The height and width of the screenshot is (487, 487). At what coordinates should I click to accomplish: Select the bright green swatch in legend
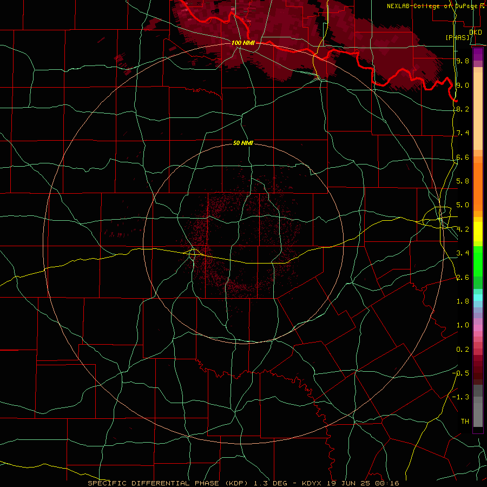pyautogui.click(x=478, y=261)
